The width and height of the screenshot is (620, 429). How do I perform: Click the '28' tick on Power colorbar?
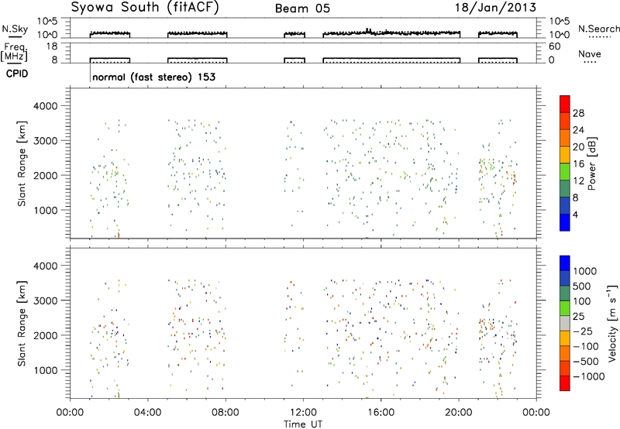[578, 113]
